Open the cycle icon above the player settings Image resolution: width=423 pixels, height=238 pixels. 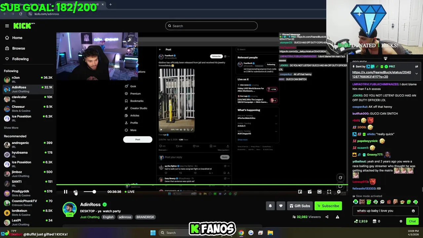340,178
